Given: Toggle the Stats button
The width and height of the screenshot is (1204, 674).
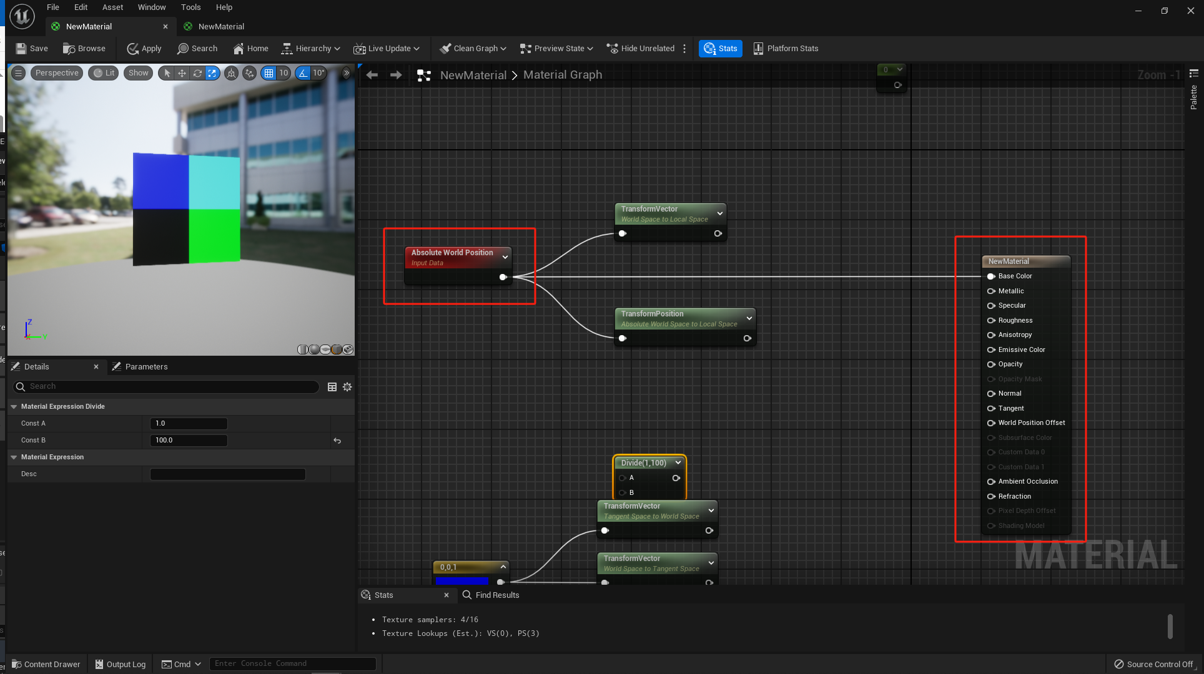Looking at the screenshot, I should coord(720,48).
